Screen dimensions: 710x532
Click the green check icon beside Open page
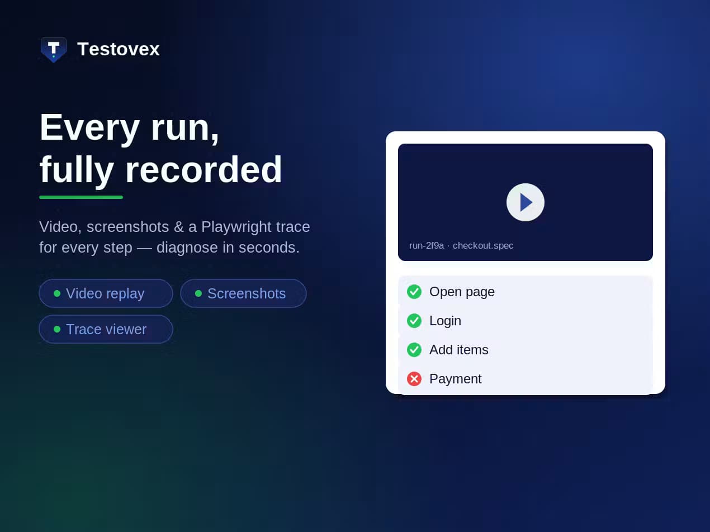click(414, 292)
